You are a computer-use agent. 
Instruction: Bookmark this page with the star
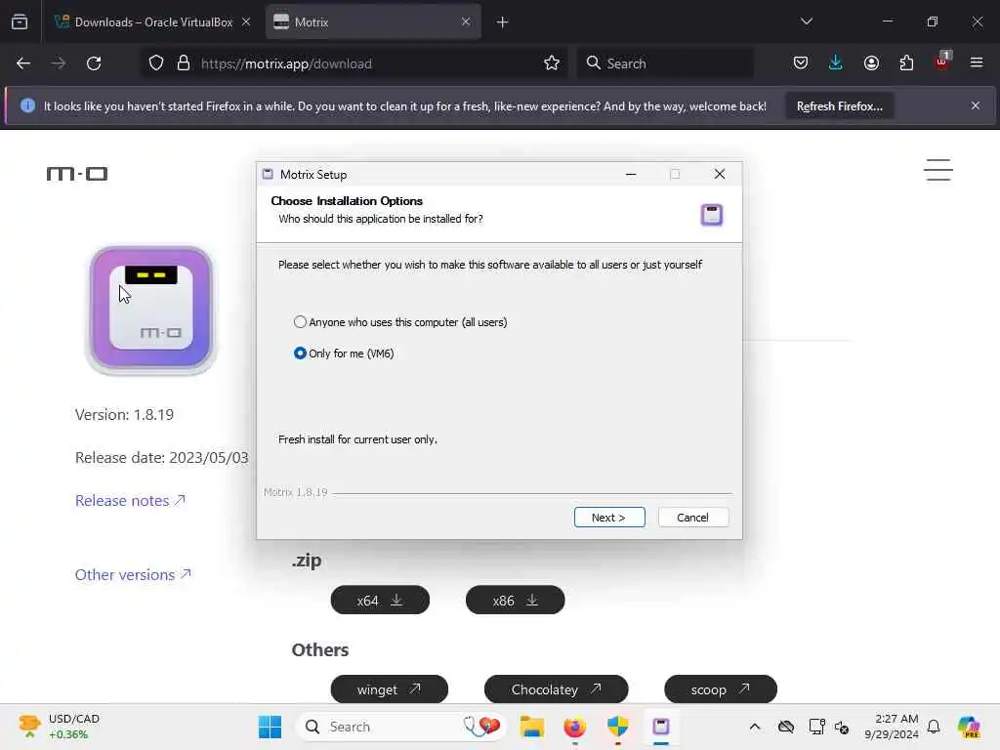552,63
